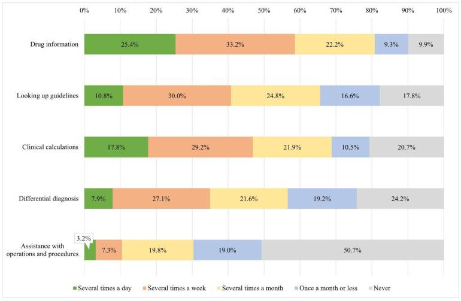Click the yellow 'Several times a month' legend swatch
This screenshot has width=461, height=301.
[x=219, y=288]
